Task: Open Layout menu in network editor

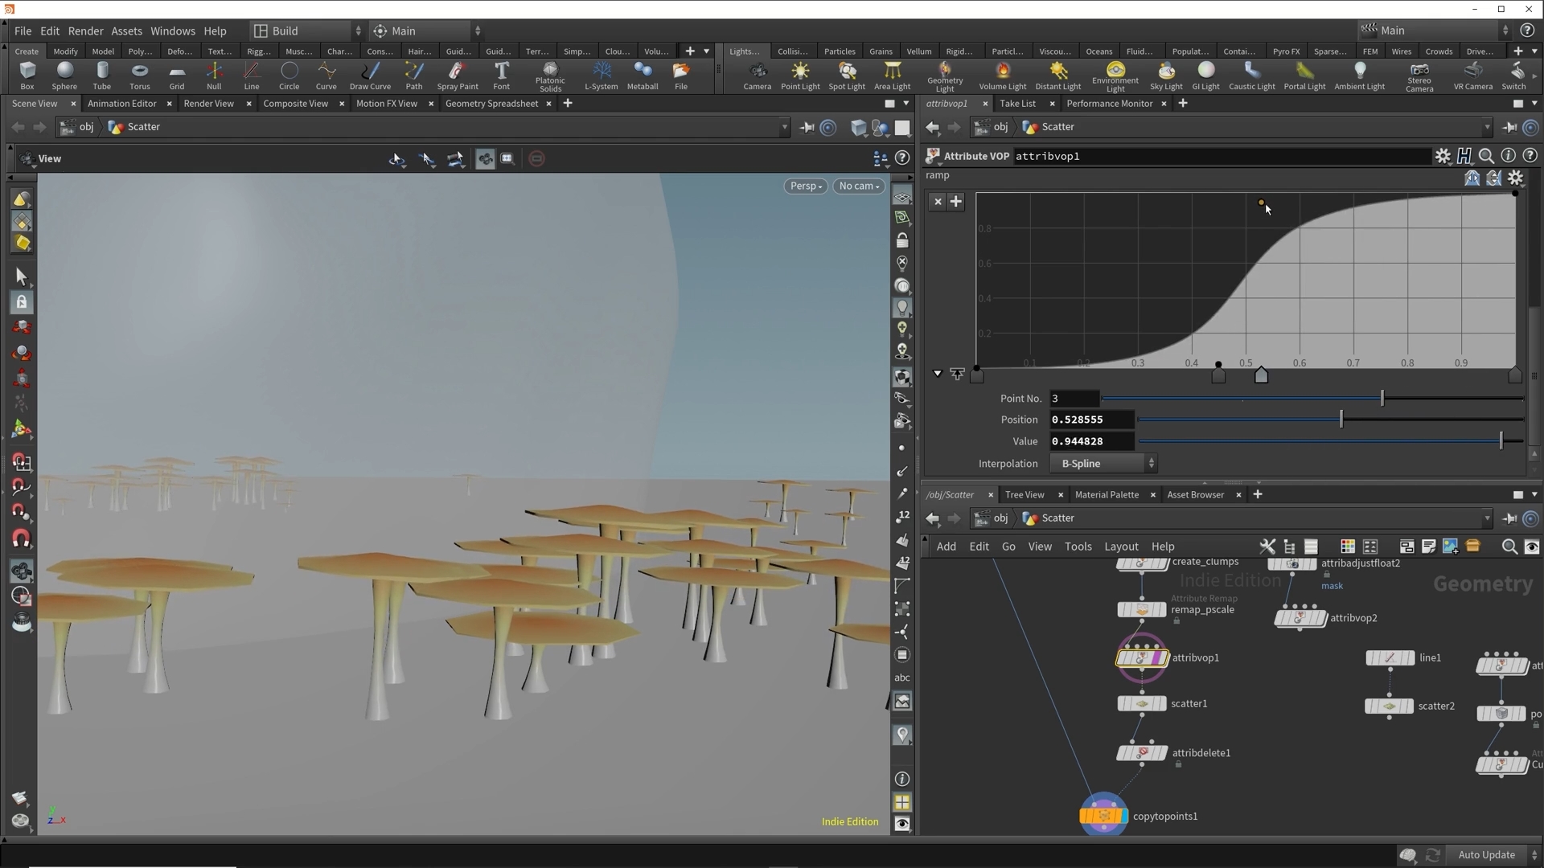Action: 1121,546
